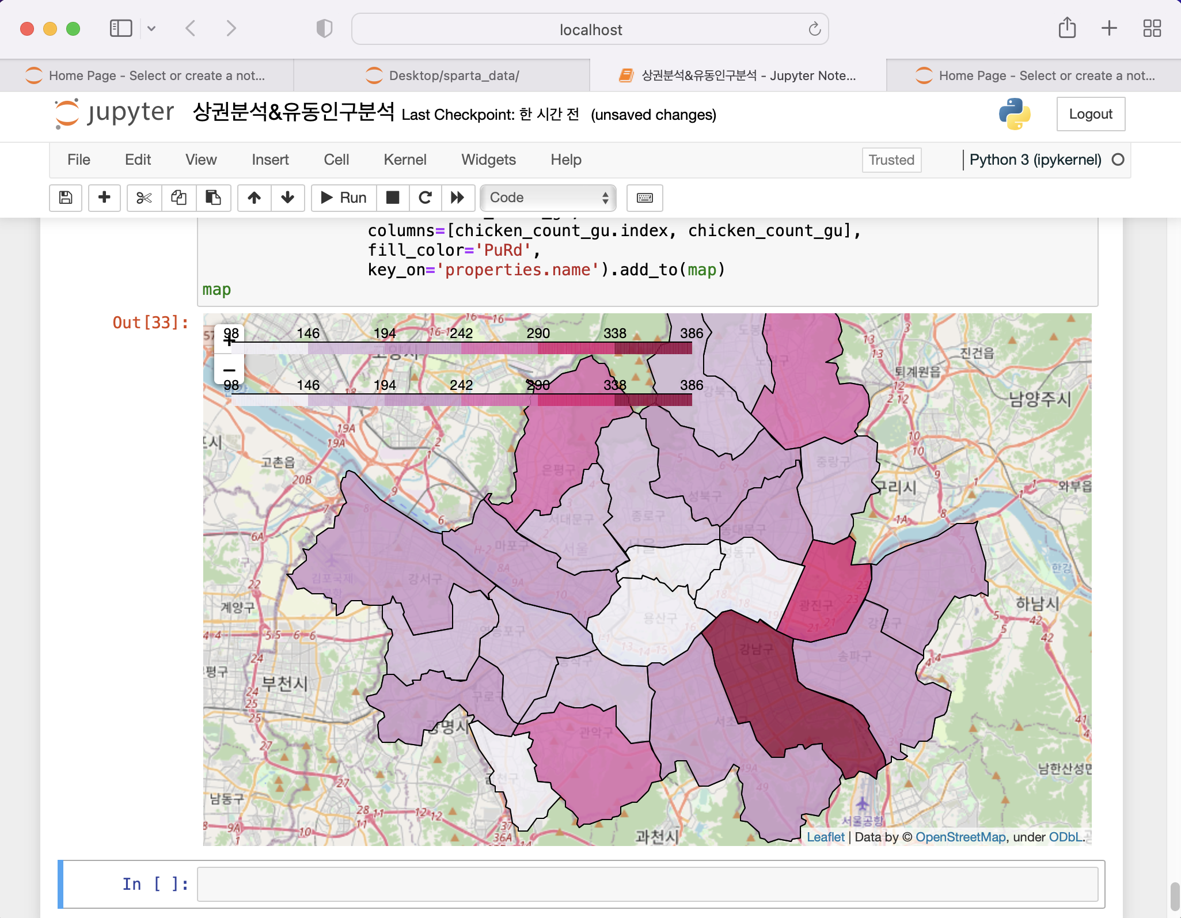Toggle the Trusted notebook indicator
The height and width of the screenshot is (918, 1181).
pyautogui.click(x=891, y=160)
